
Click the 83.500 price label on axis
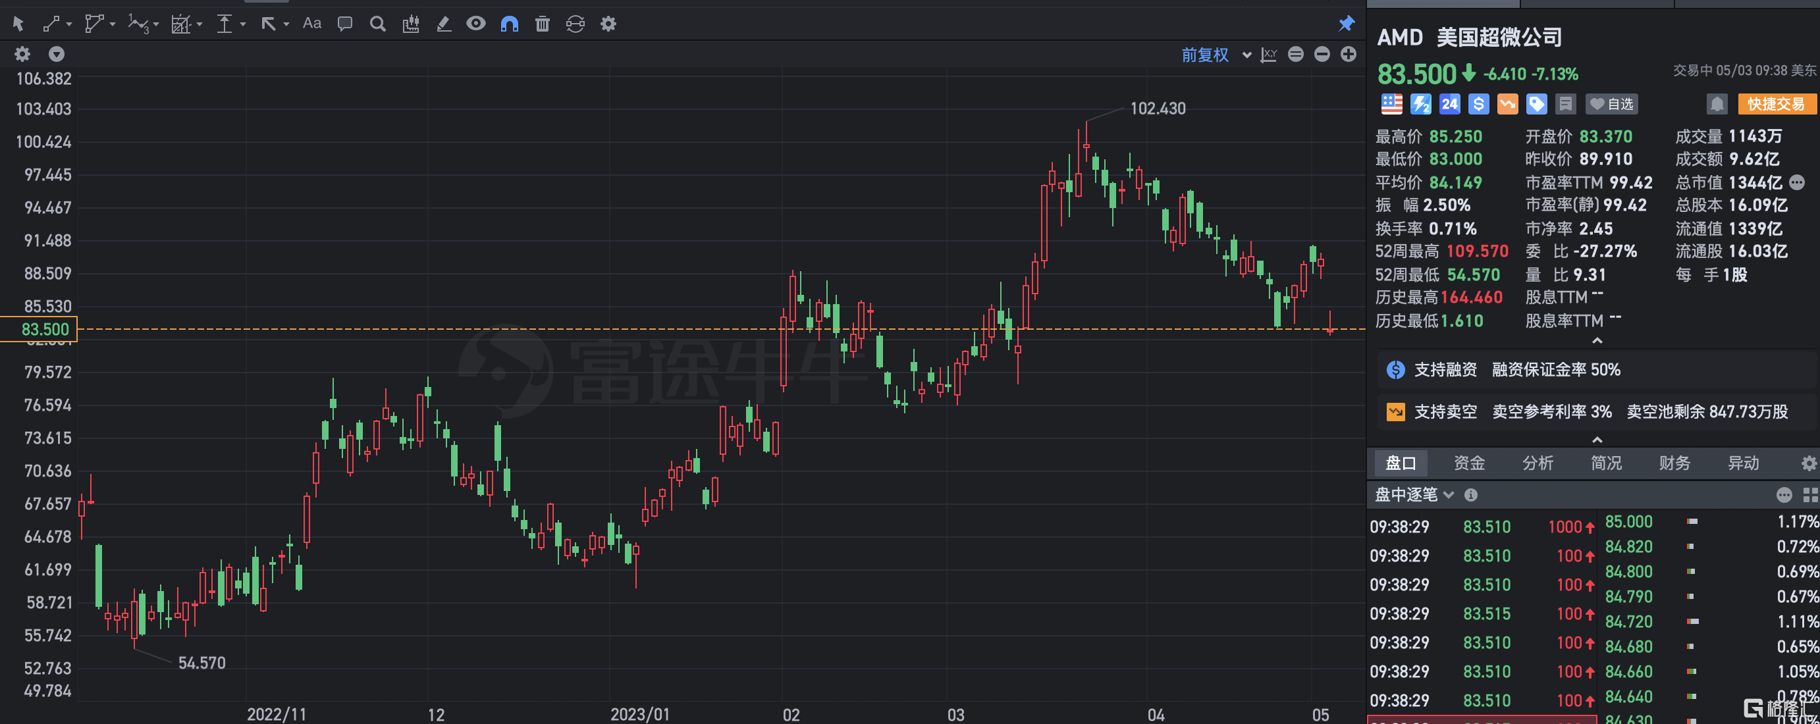pyautogui.click(x=39, y=329)
